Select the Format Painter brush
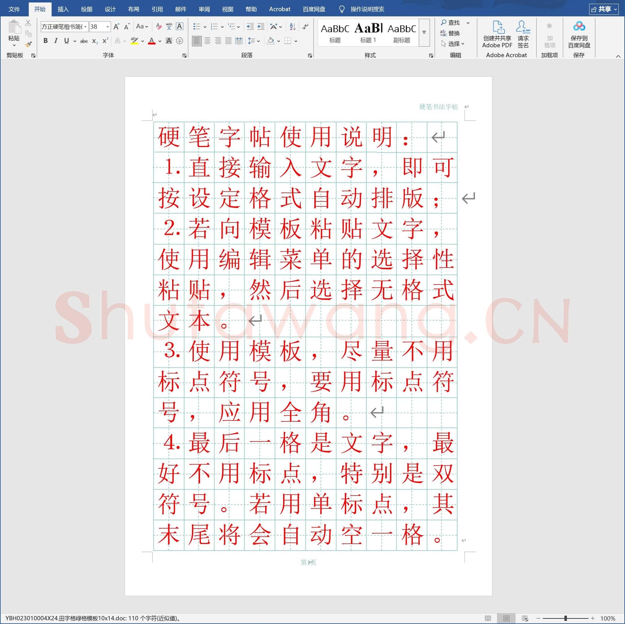Image resolution: width=625 pixels, height=624 pixels. [28, 44]
